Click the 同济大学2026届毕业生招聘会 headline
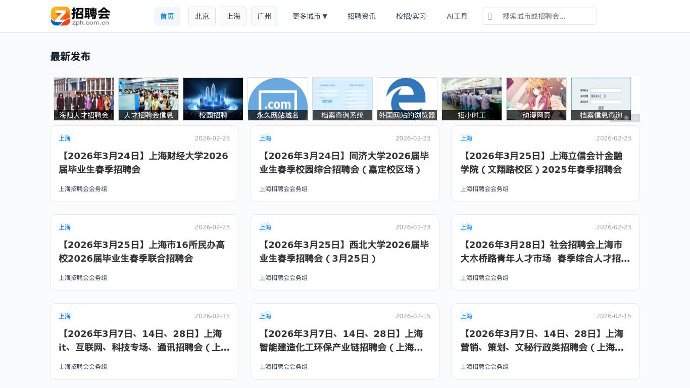 344,163
